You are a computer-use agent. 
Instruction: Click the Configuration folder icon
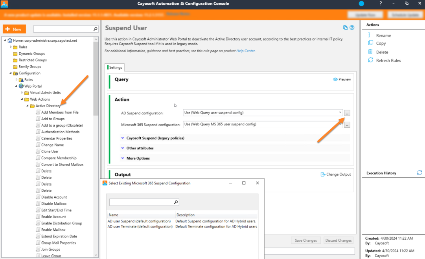(x=15, y=73)
